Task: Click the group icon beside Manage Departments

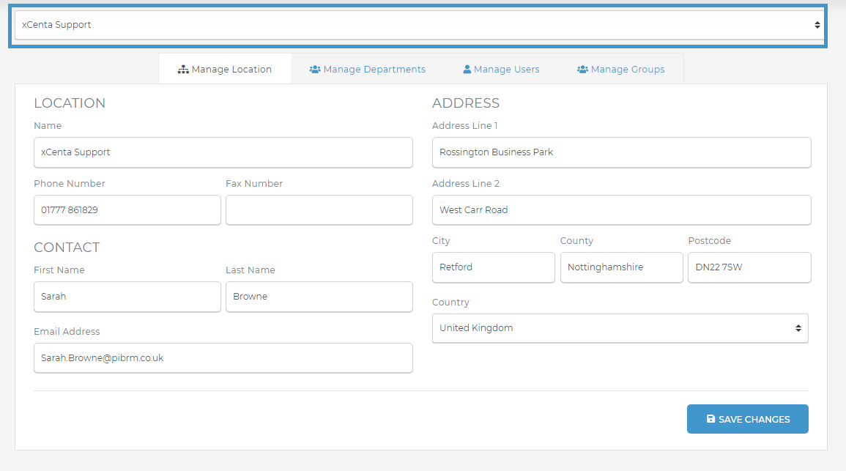Action: 315,70
